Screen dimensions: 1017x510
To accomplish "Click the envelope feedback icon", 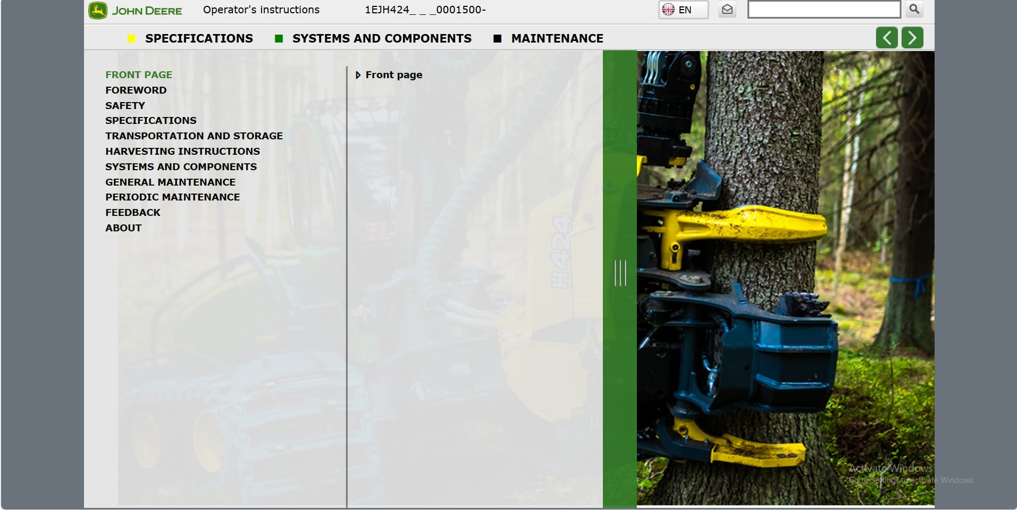I will (727, 10).
